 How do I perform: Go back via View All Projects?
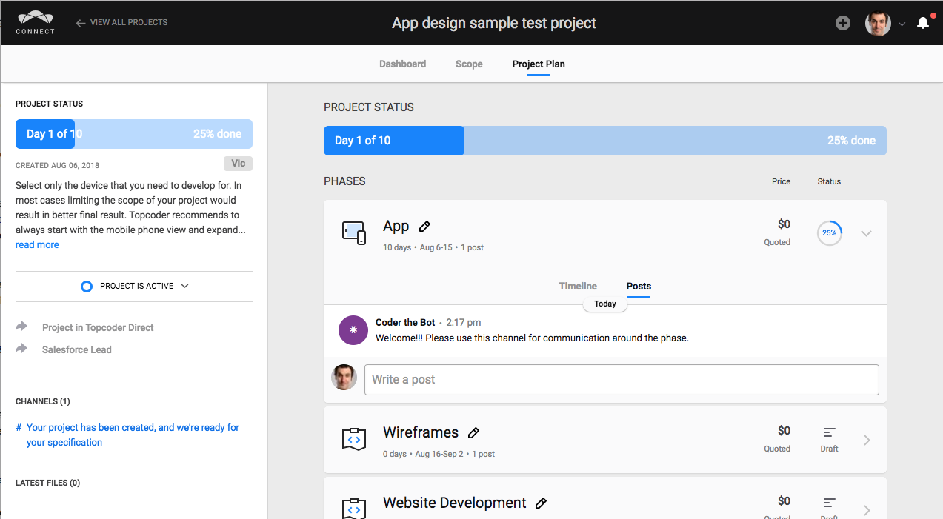point(121,23)
